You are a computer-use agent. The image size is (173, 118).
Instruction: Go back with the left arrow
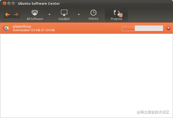tap(7, 15)
